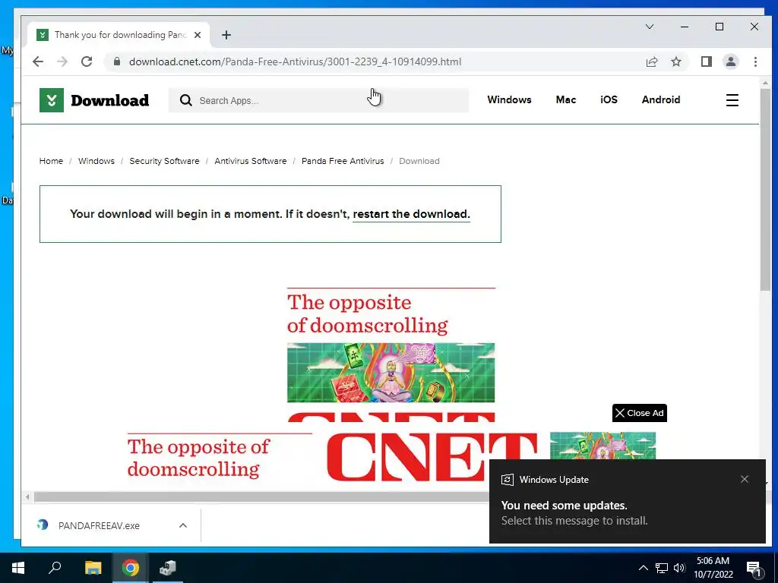Open the clock and calendar

pyautogui.click(x=713, y=568)
